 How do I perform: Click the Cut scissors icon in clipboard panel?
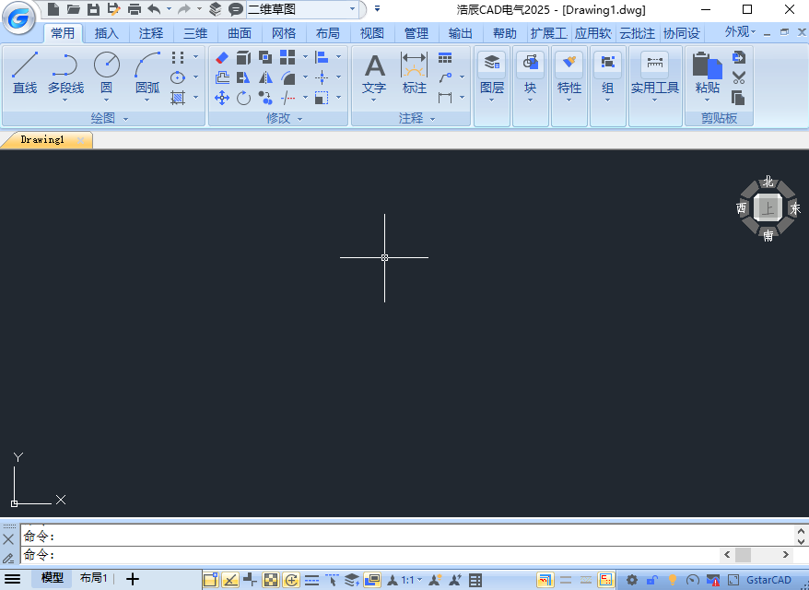(x=739, y=77)
